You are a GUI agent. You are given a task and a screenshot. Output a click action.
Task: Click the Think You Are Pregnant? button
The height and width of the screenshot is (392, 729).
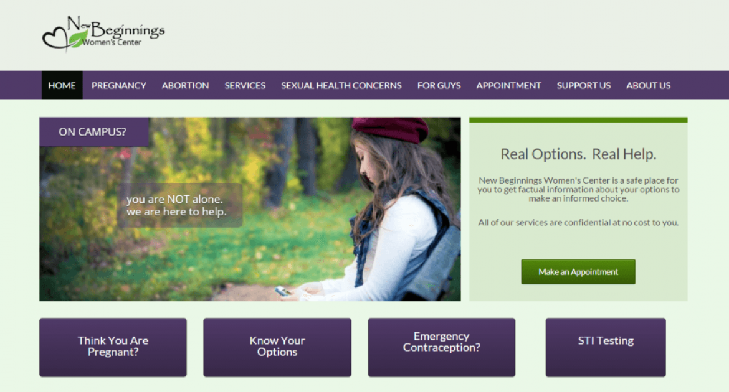click(113, 347)
